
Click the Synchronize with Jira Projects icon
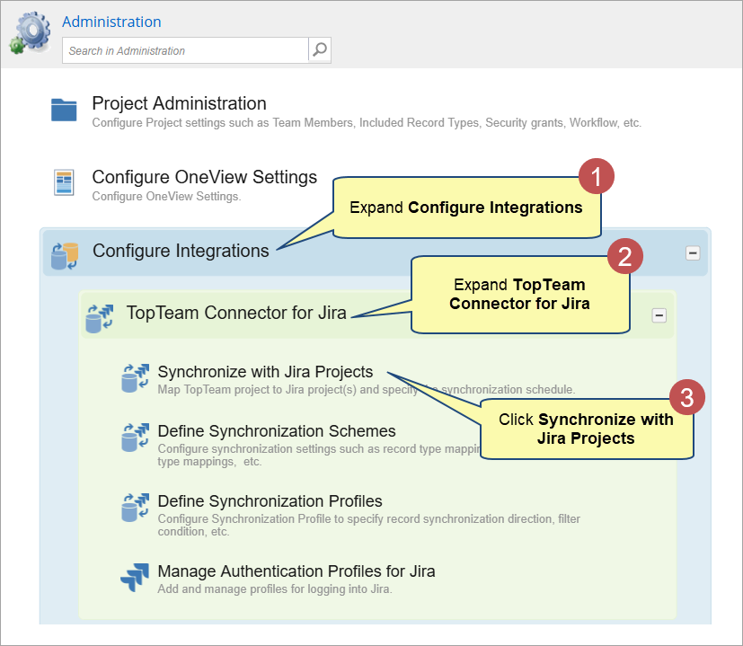(x=135, y=377)
